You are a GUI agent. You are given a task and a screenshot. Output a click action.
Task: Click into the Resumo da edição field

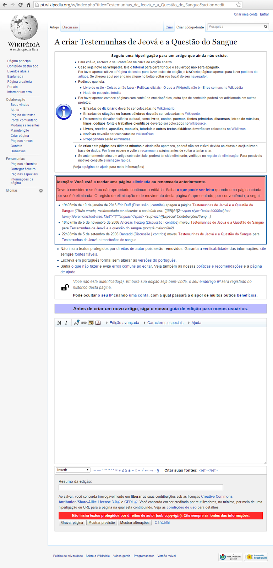coord(141,487)
